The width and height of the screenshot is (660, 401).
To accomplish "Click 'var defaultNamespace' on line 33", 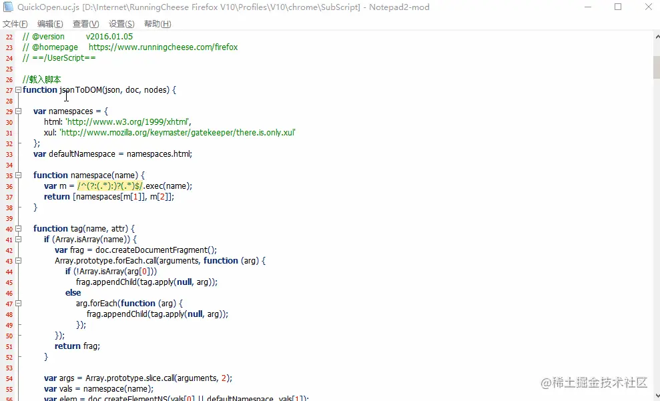I will tap(74, 154).
